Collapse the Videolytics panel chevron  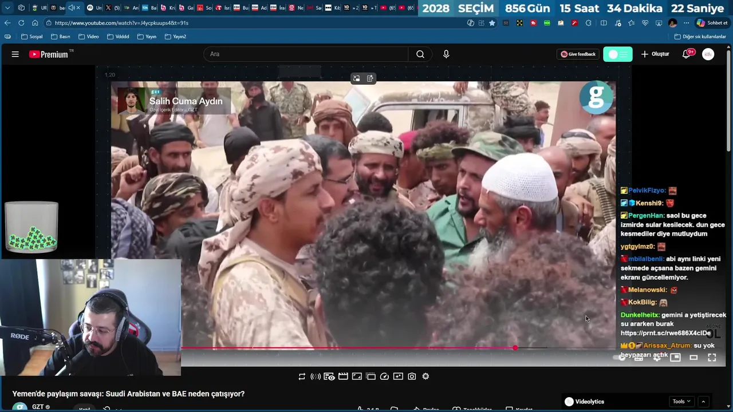(703, 401)
